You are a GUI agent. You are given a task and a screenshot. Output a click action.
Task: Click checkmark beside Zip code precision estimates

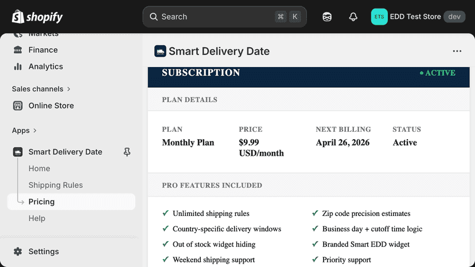(x=315, y=213)
